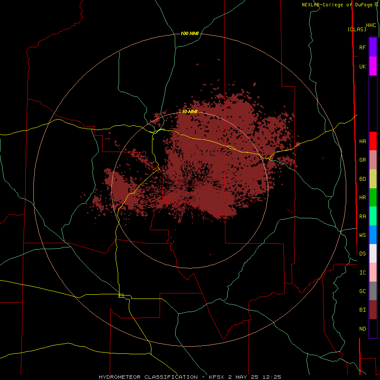This screenshot has height=380, width=380.
Task: Click the BD legend label
Action: [x=362, y=179]
